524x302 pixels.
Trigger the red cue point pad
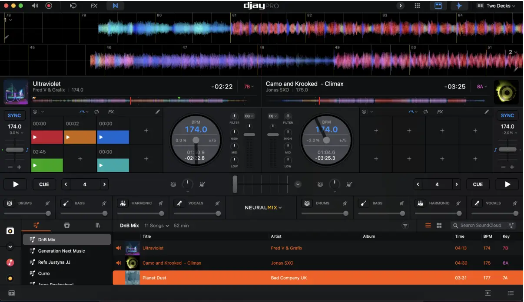point(47,137)
